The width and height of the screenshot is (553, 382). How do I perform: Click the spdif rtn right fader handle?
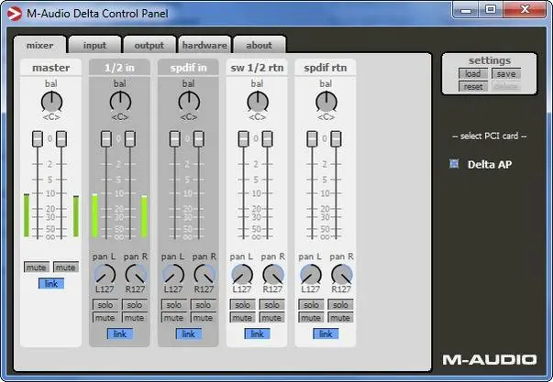click(x=336, y=139)
